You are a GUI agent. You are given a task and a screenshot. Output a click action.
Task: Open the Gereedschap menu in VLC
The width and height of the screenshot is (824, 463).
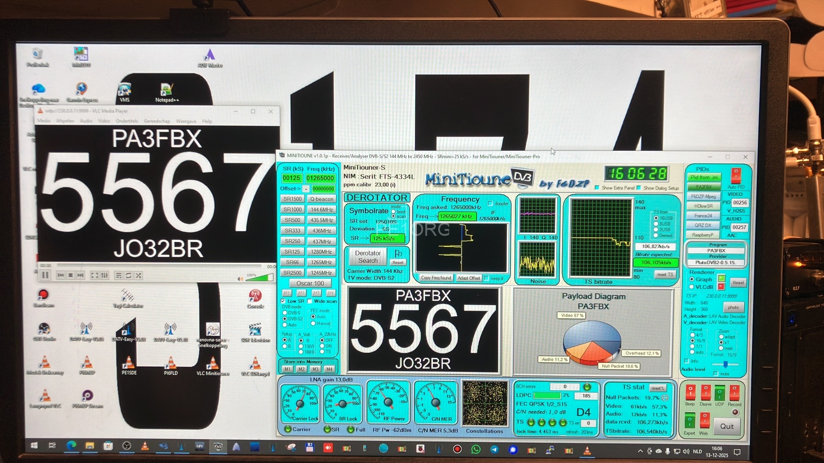[157, 121]
